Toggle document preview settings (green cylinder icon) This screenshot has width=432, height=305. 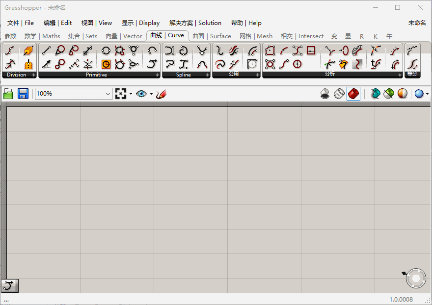389,94
